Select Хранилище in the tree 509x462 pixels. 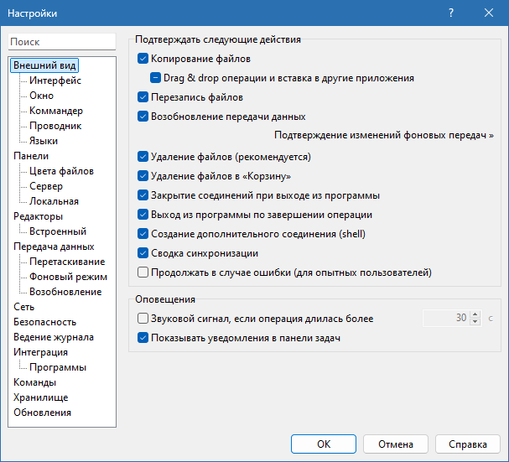(x=41, y=397)
